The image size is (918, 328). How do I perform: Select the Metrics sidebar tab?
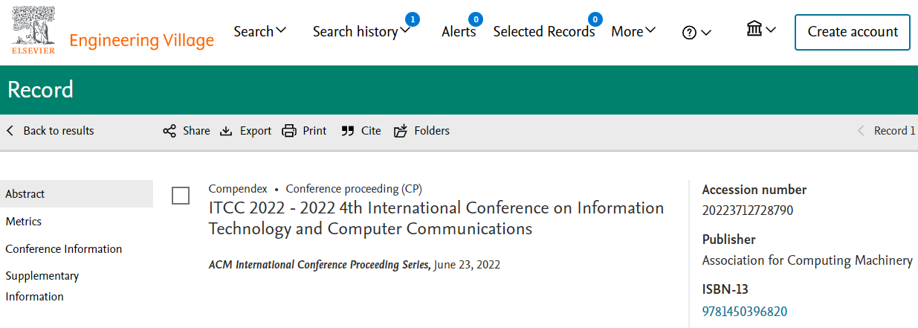[x=24, y=222]
